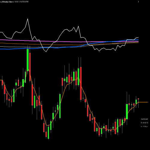Screen dimensions: 150x150
Task: Select the last small red candle at far right
Action: pyautogui.click(x=138, y=99)
